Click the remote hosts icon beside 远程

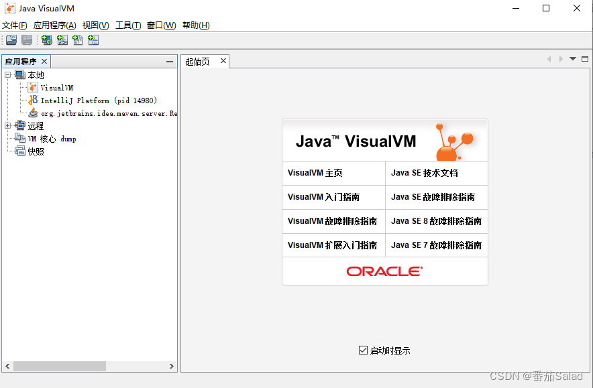(x=20, y=125)
